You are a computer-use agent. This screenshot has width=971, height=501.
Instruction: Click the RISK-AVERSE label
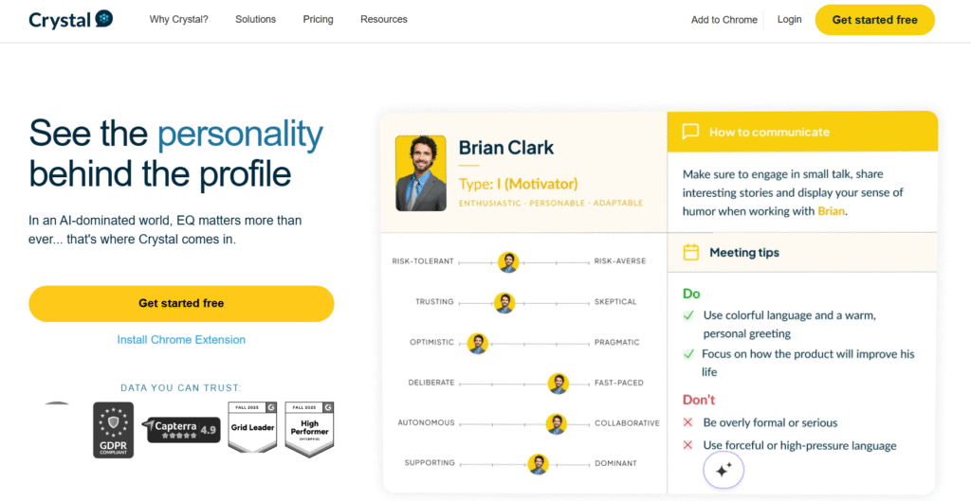click(x=620, y=261)
